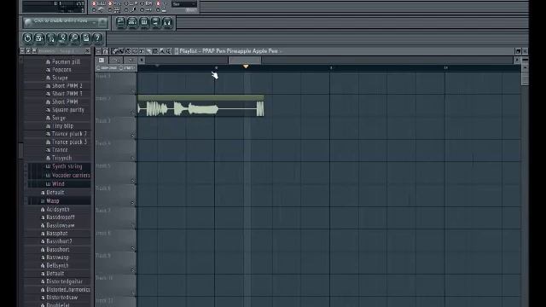Select the Bassdropoff preset
Screen dimensions: 546x307
(61, 217)
